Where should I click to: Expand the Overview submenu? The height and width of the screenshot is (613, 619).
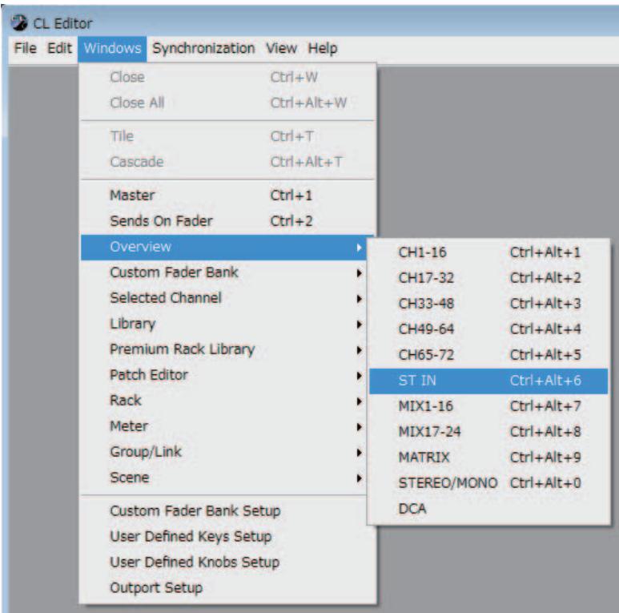click(x=224, y=247)
